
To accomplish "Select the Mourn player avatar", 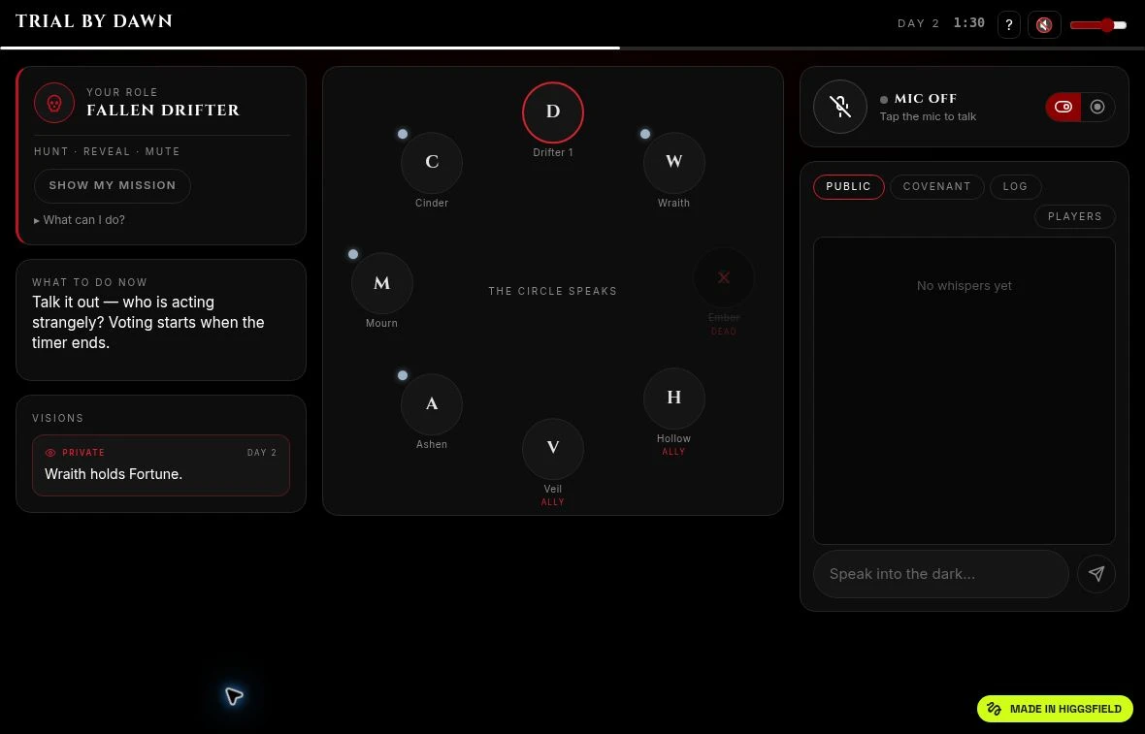I will (x=382, y=283).
